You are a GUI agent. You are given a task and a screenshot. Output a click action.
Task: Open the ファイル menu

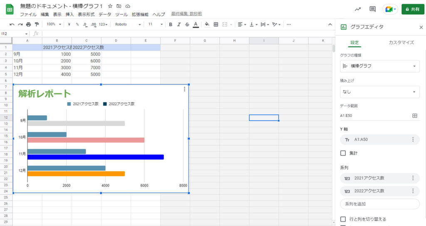pyautogui.click(x=28, y=15)
